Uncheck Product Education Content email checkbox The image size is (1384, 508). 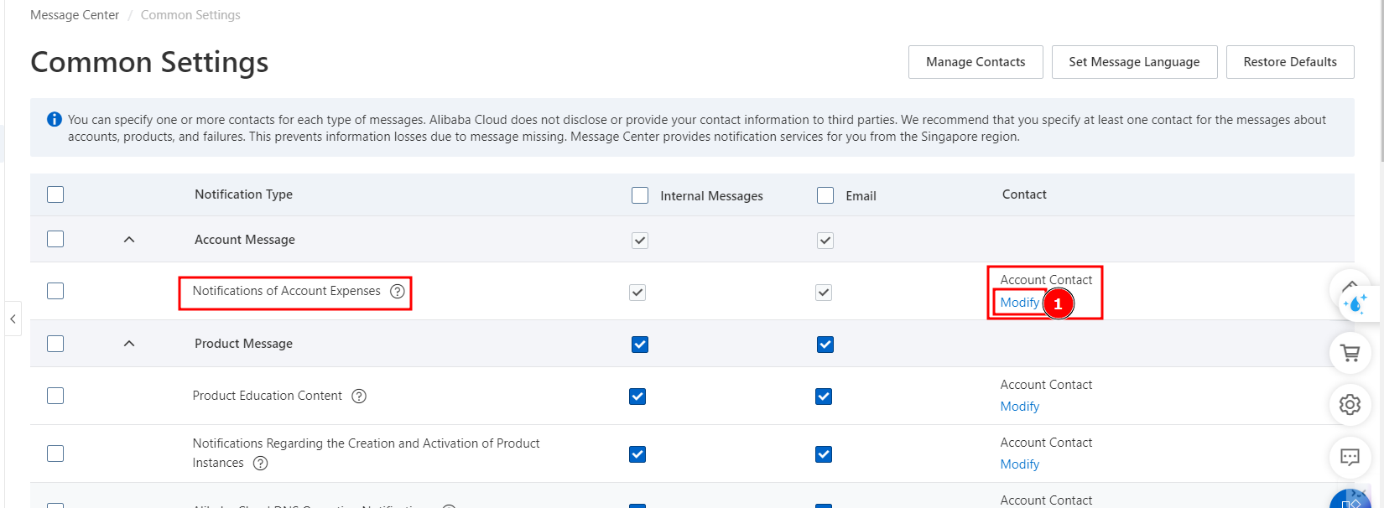tap(824, 397)
